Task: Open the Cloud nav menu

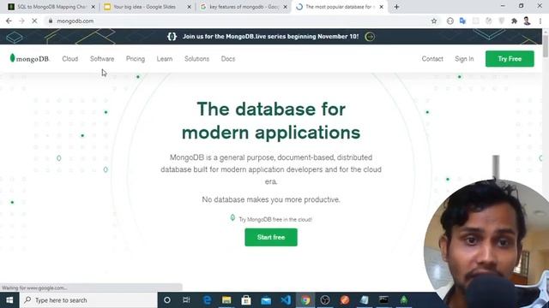Action: (70, 59)
